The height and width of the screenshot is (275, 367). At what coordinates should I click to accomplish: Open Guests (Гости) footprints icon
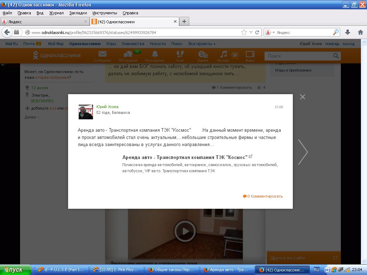pyautogui.click(x=180, y=54)
